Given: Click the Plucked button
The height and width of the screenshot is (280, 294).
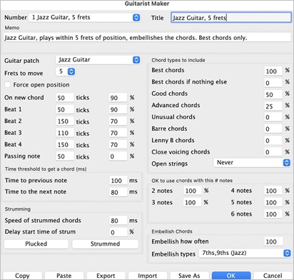Looking at the screenshot, I should 36,244.
